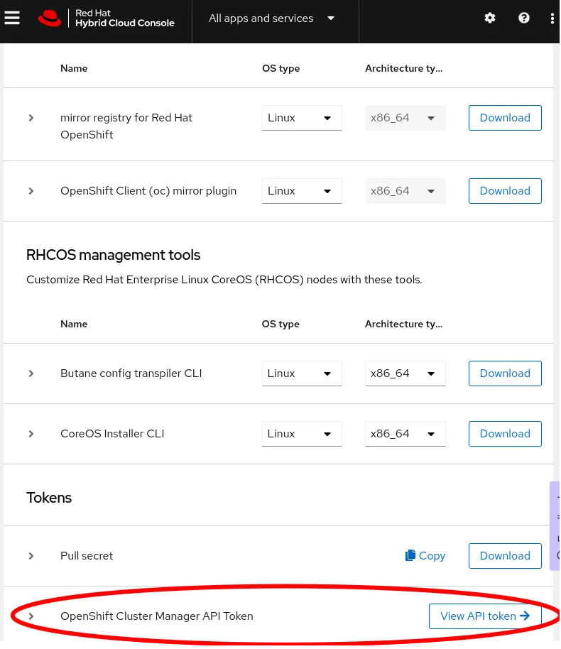The image size is (561, 649).
Task: Click View API token button
Action: coord(485,616)
